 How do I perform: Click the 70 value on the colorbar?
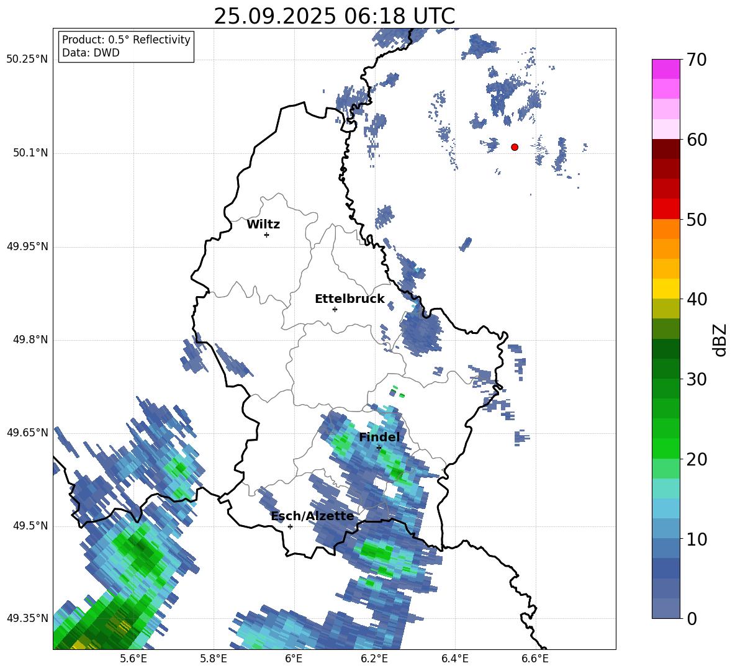point(697,60)
